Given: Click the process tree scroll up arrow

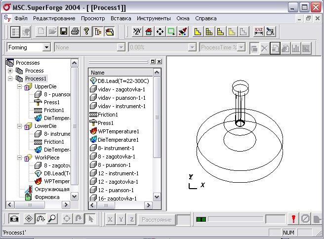Looking at the screenshot, I should point(75,63).
